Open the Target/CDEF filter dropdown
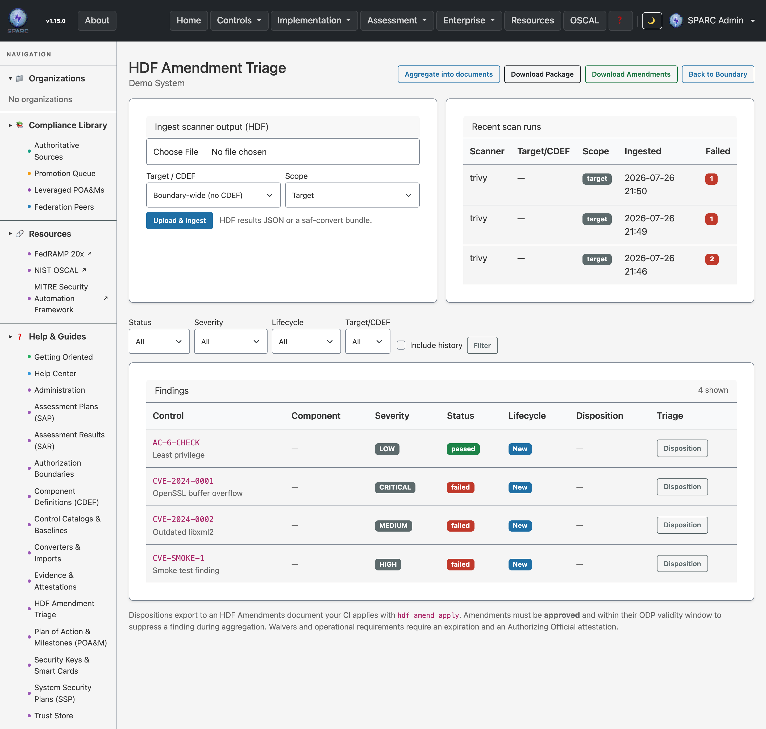 (x=368, y=342)
